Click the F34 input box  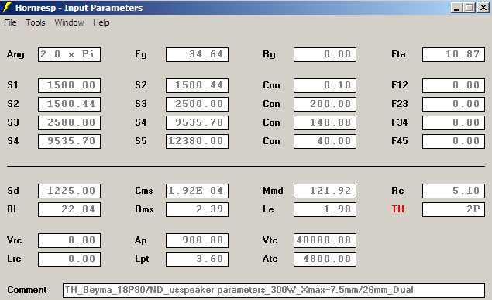coord(453,122)
